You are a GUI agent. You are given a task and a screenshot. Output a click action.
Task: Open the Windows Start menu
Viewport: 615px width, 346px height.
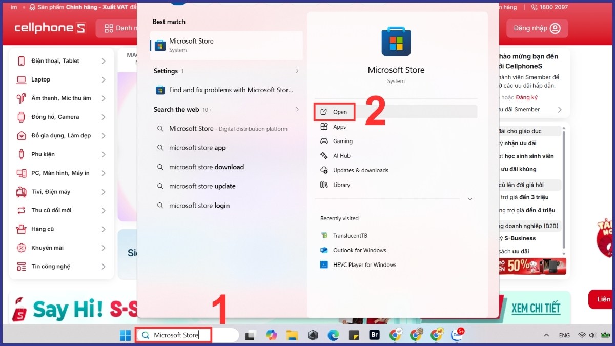pos(125,335)
